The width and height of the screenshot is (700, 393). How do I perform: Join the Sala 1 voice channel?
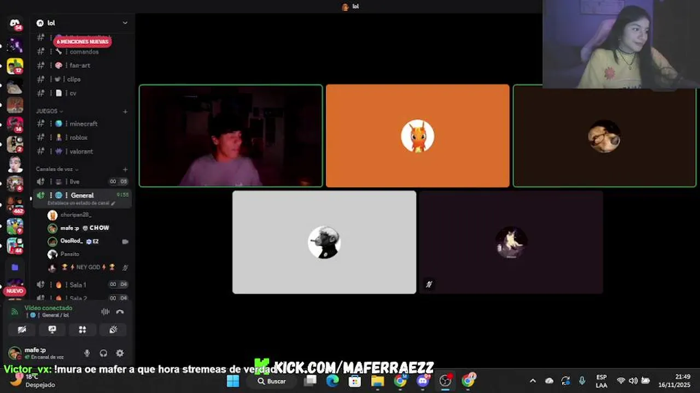[x=83, y=284]
